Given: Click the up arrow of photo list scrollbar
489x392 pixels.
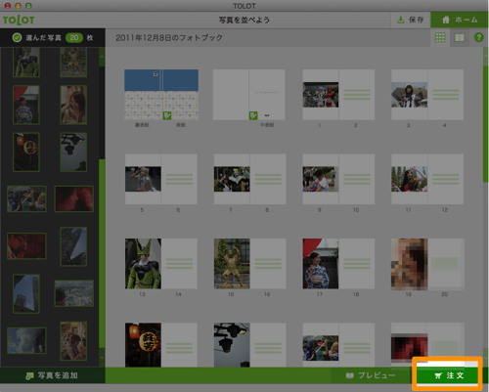Looking at the screenshot, I should coord(102,57).
